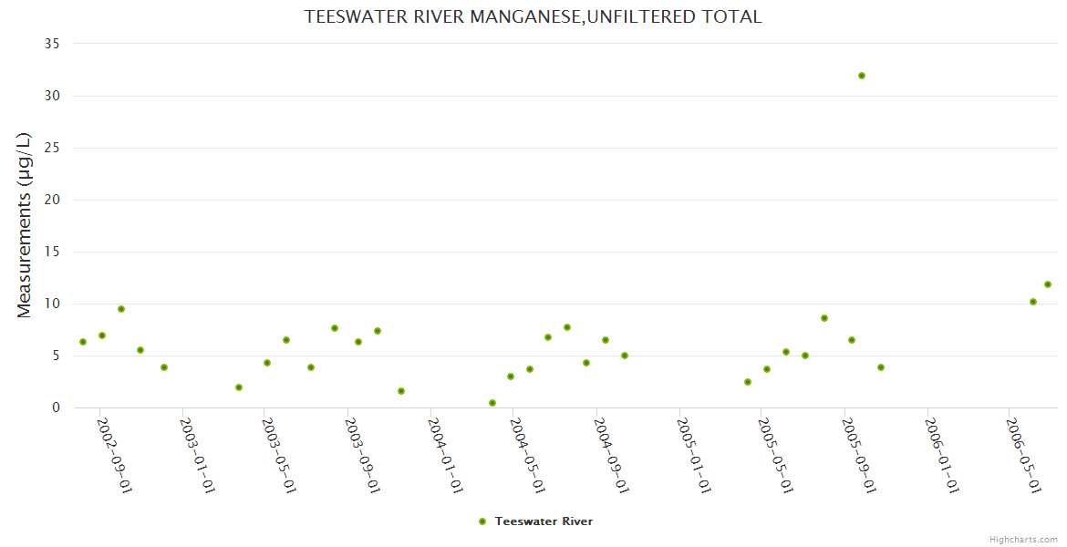Open the Highcharts.com credits link
1067x547 pixels.
(x=1023, y=540)
